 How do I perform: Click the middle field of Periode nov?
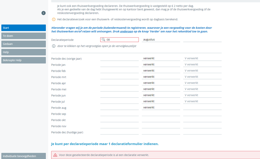(x=161, y=126)
